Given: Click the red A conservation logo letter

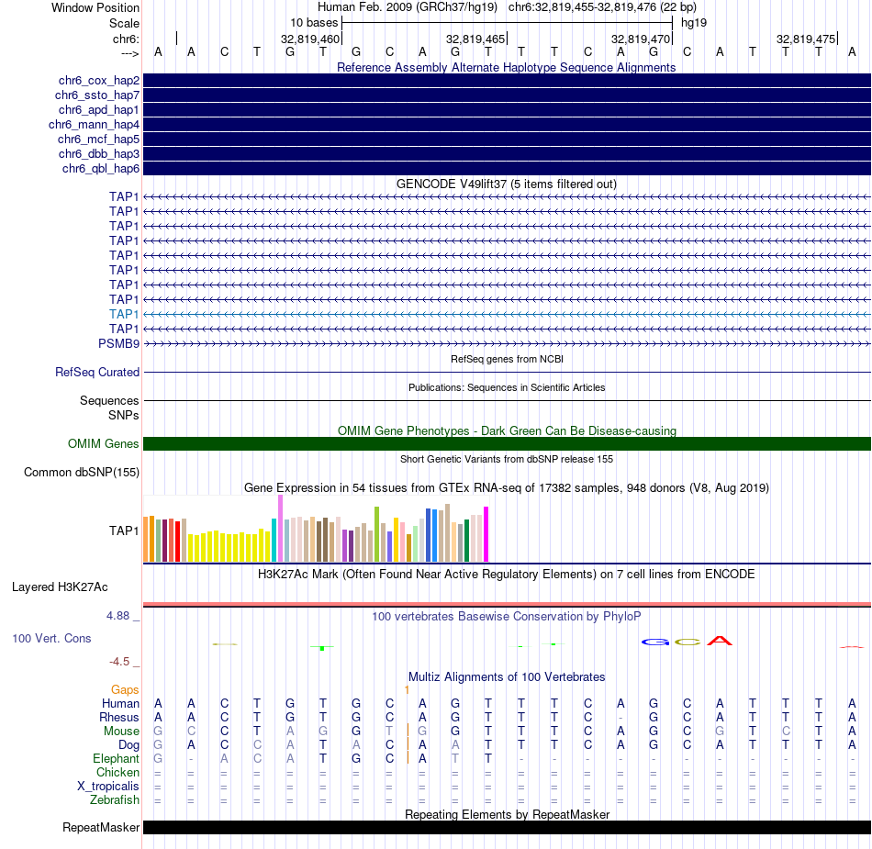Looking at the screenshot, I should [x=720, y=641].
